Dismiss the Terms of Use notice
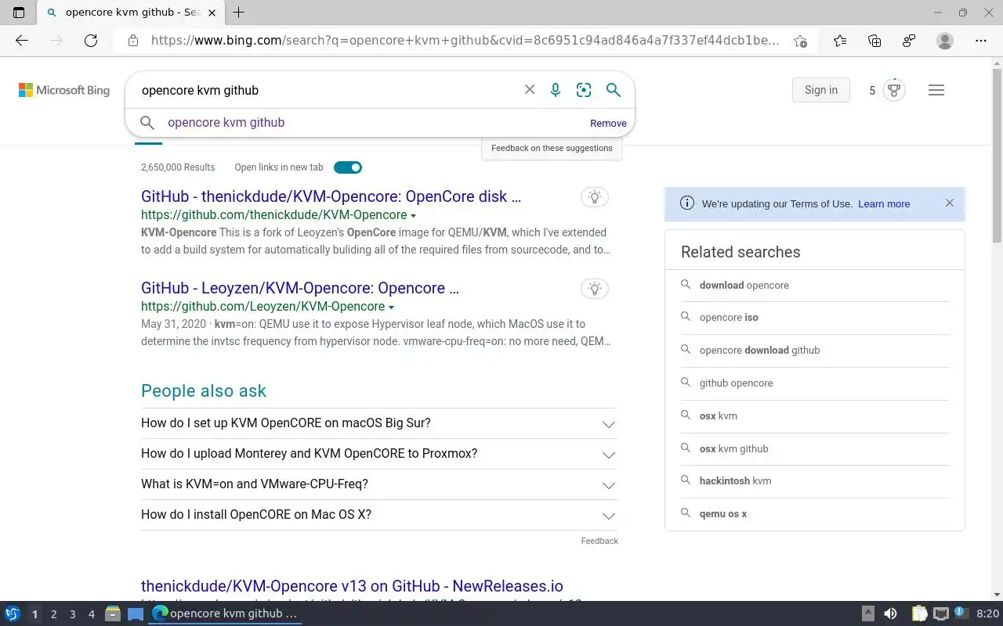The image size is (1003, 626). pos(950,203)
